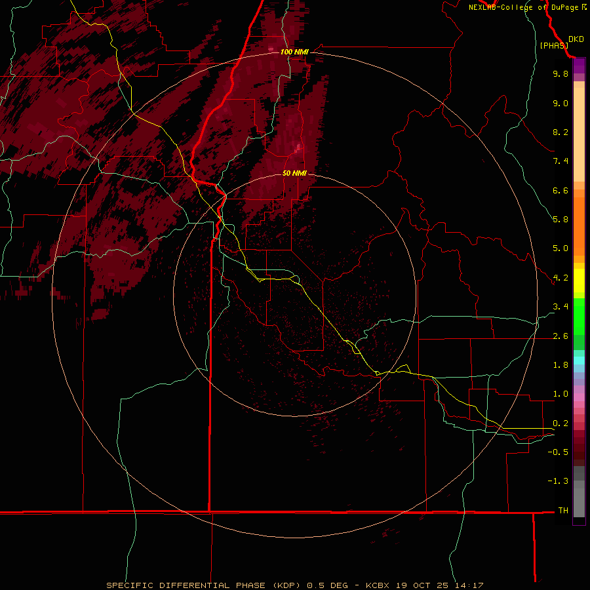Select the 2.6 legend value

point(560,336)
